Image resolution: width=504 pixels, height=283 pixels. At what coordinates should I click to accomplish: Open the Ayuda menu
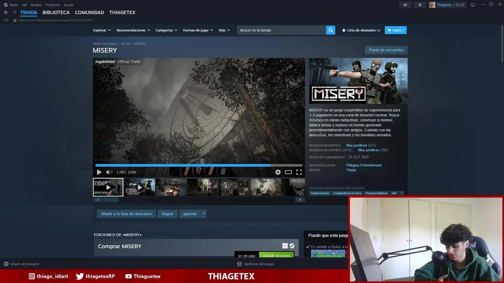pyautogui.click(x=68, y=5)
